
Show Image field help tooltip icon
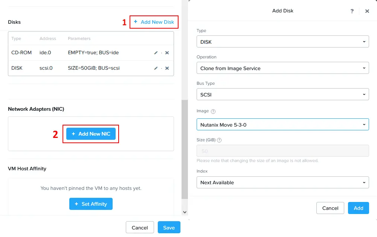[213, 112]
